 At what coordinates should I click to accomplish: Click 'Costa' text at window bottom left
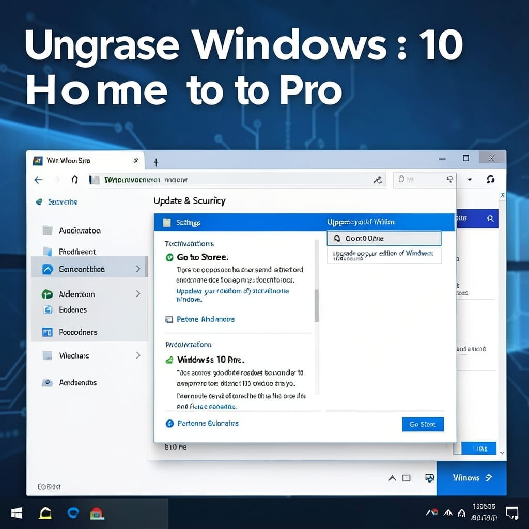49,487
